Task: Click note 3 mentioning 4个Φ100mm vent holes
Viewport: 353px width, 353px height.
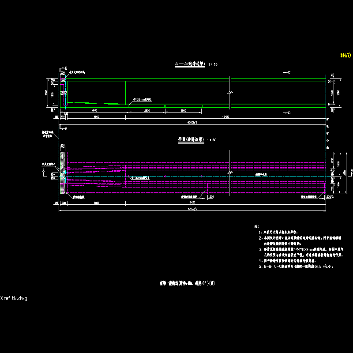Action: pyautogui.click(x=301, y=252)
